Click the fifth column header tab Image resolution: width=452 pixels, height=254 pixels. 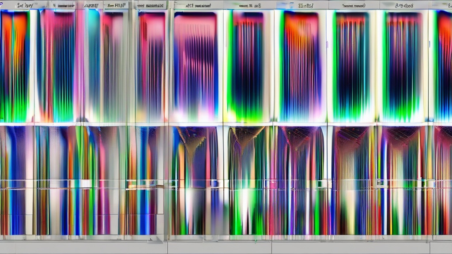pos(151,5)
